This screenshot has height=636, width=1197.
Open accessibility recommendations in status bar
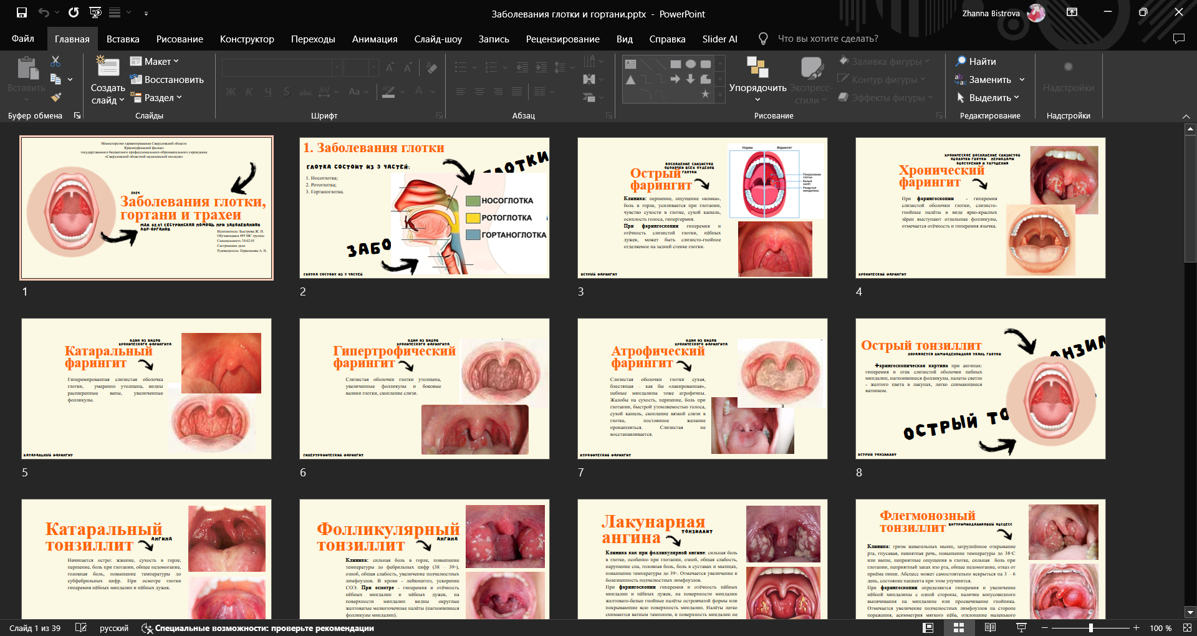coord(257,628)
